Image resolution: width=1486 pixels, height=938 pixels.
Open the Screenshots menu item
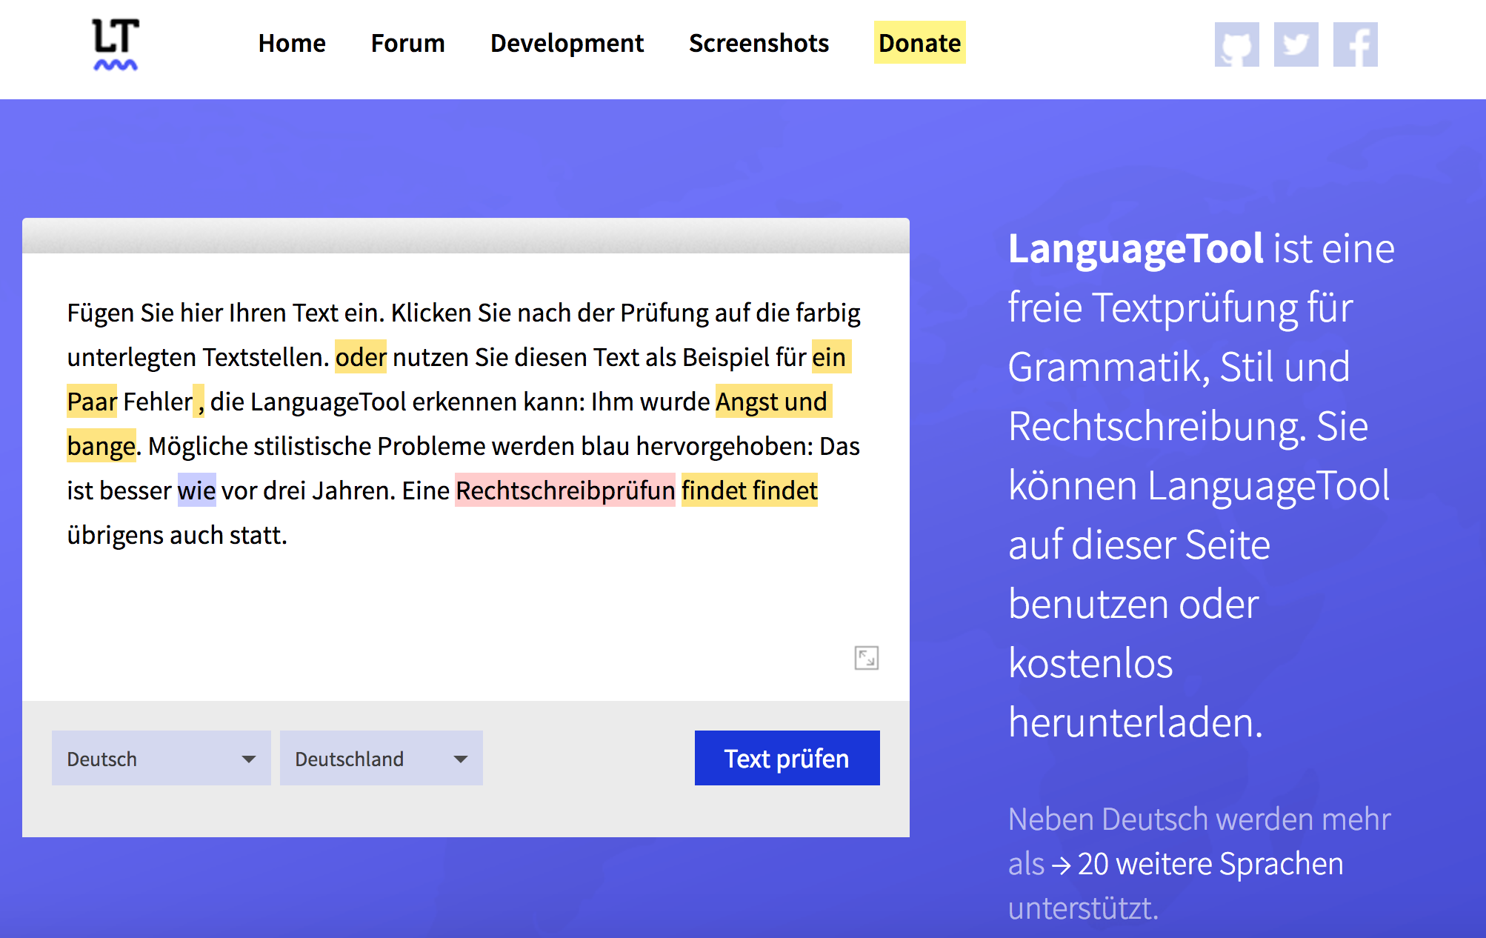coord(759,43)
